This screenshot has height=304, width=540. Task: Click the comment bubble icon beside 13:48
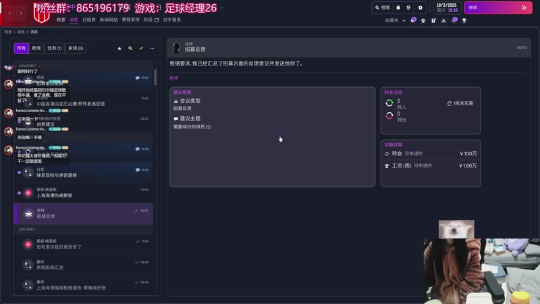click(x=138, y=170)
